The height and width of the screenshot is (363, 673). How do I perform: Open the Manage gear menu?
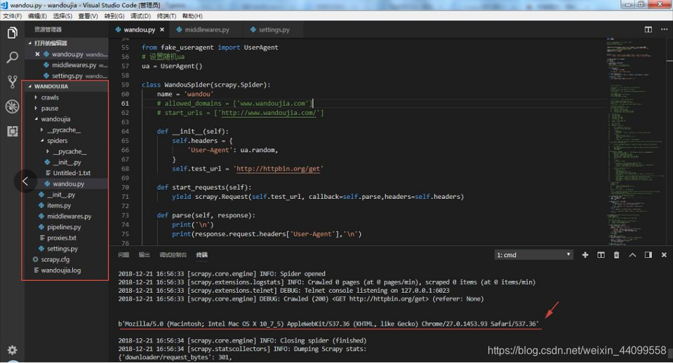coord(12,350)
